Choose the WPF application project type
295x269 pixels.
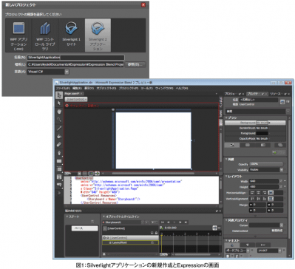coord(18,35)
